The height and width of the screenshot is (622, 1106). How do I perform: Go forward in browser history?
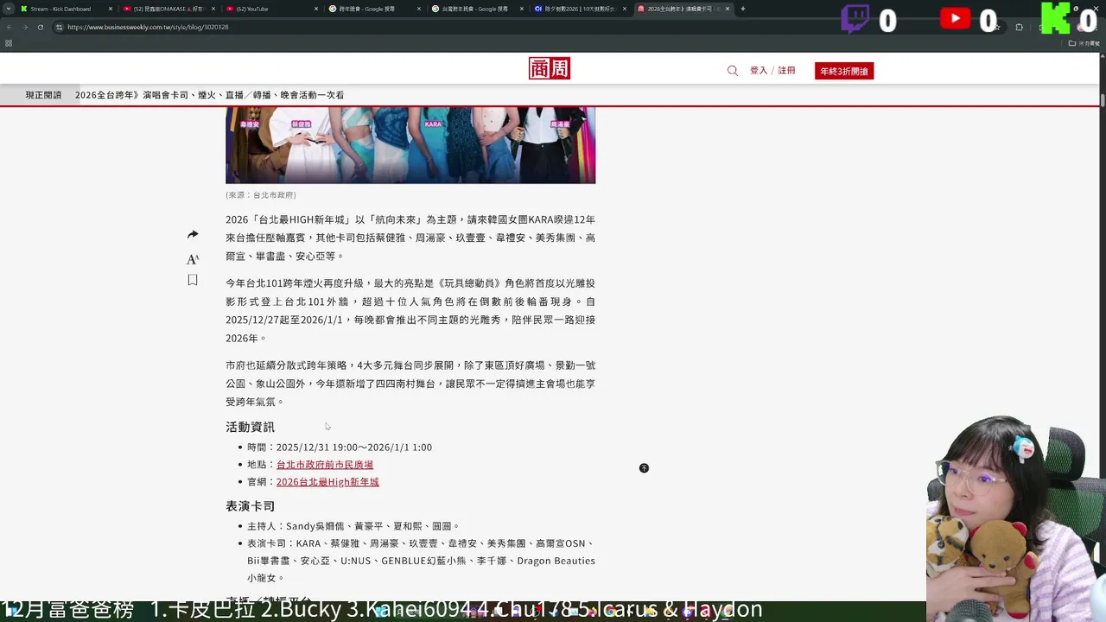tap(24, 27)
